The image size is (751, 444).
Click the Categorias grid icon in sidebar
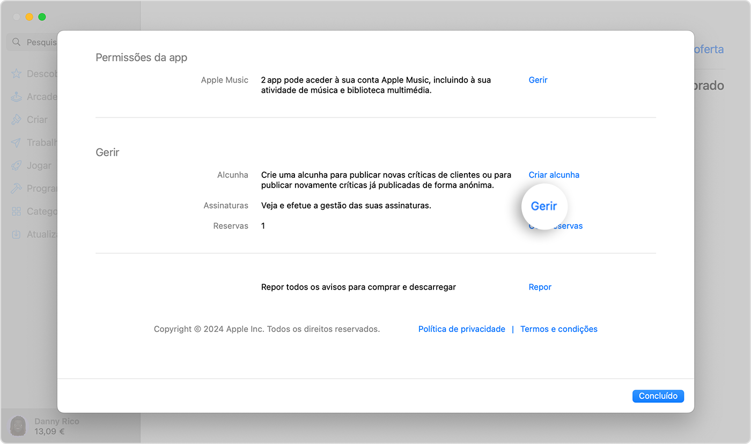click(x=17, y=211)
